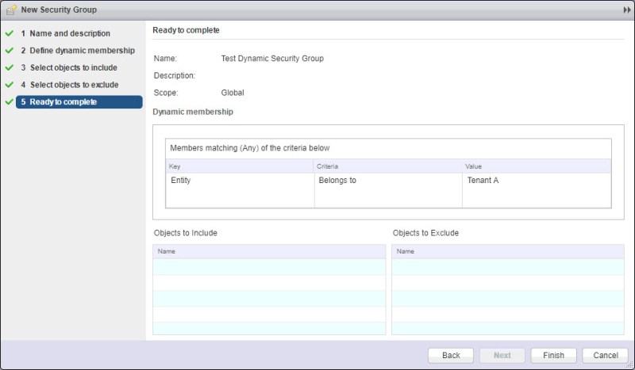Image resolution: width=635 pixels, height=370 pixels.
Task: Click green checkmark beside Select objects to include
Action: point(10,68)
